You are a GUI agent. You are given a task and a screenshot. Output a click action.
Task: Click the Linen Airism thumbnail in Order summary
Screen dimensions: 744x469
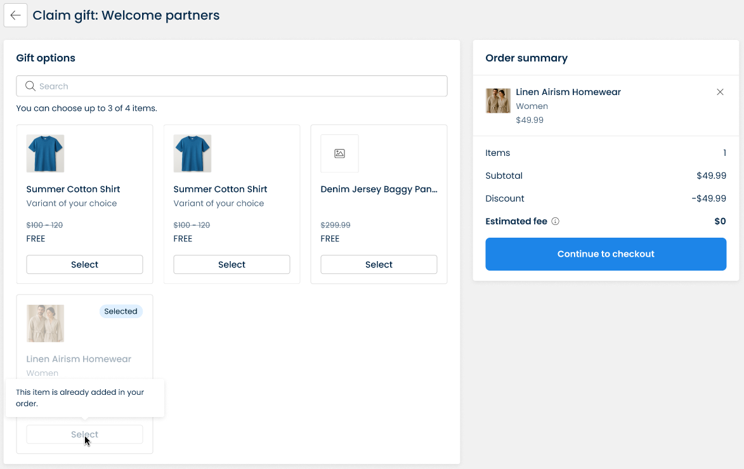[x=498, y=101]
